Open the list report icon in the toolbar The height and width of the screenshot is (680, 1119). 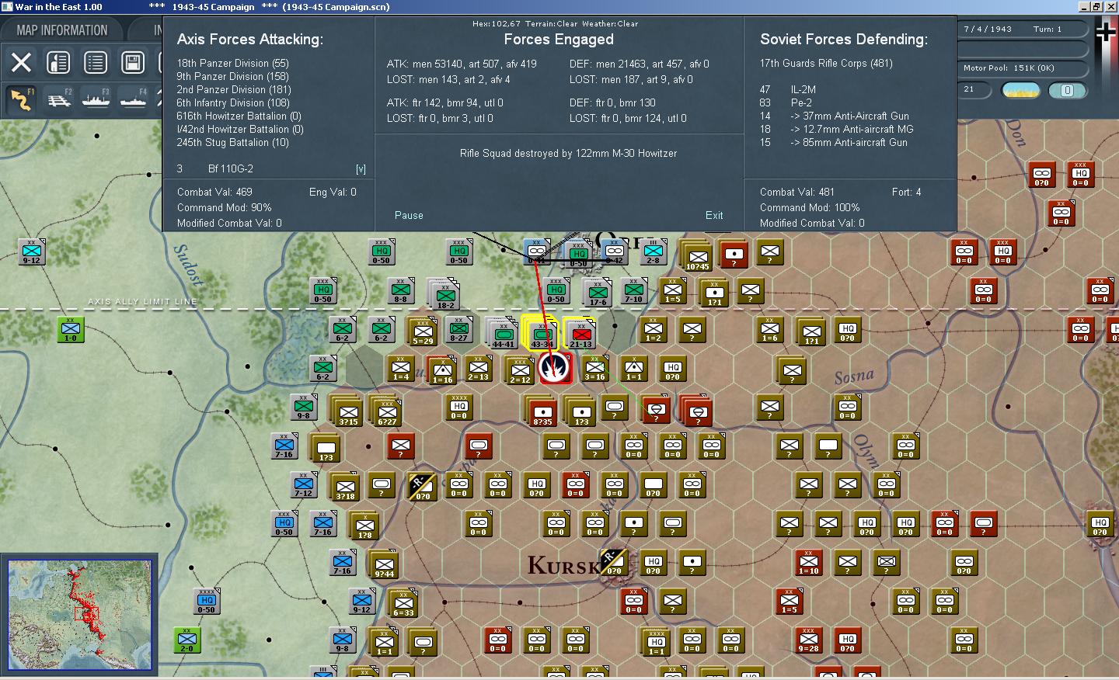pyautogui.click(x=96, y=62)
